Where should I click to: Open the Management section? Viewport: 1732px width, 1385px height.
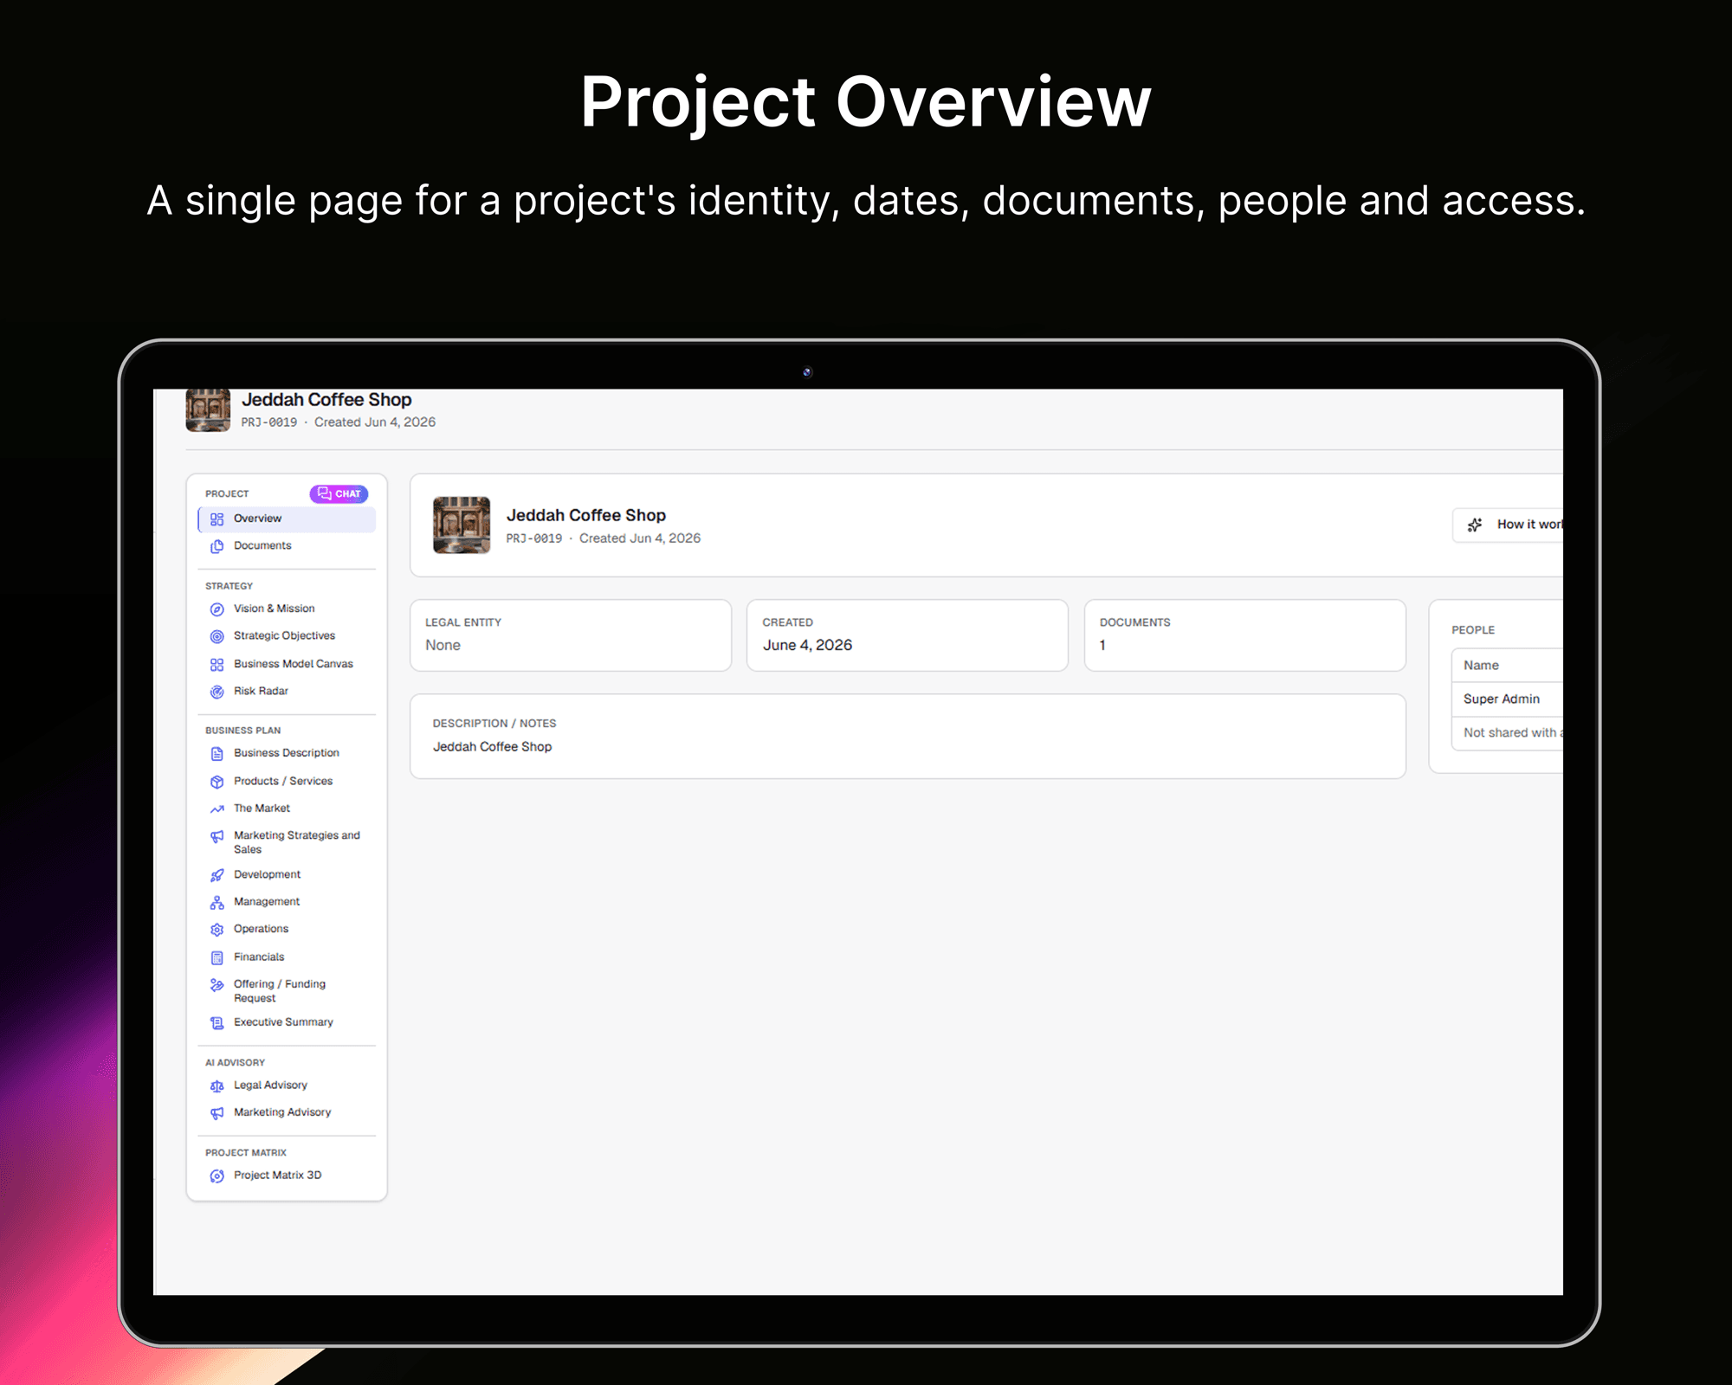tap(287, 901)
